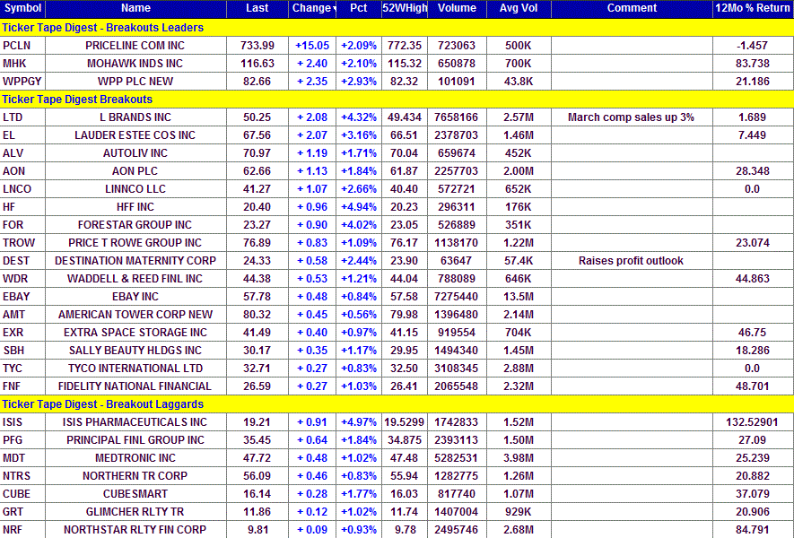The height and width of the screenshot is (538, 794).
Task: Click PRINCIPAL FINL GROUP INC name
Action: tap(135, 439)
